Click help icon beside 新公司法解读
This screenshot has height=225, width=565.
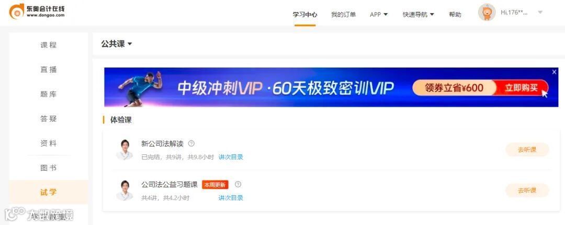pos(191,143)
